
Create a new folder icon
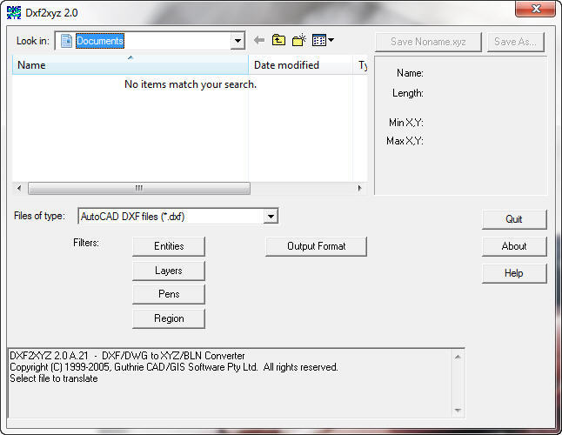coord(299,40)
